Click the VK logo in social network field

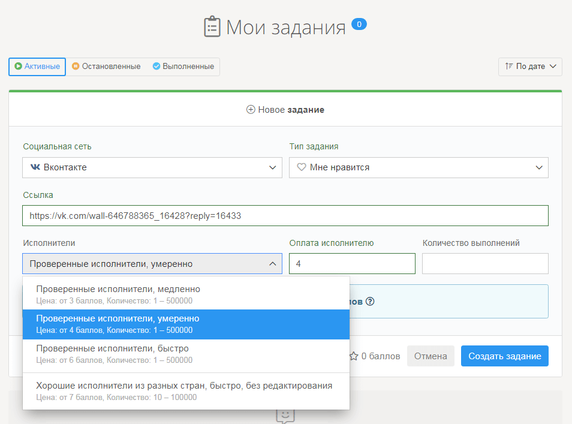tap(35, 167)
